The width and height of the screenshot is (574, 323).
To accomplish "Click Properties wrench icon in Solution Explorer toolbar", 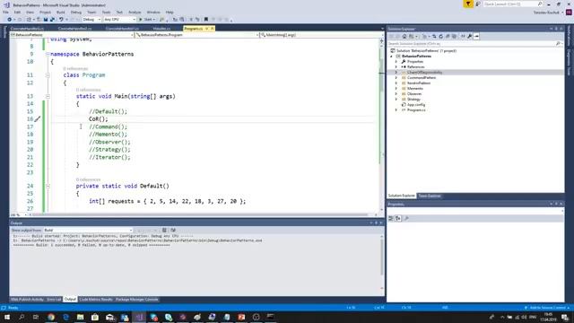I will 470,36.
